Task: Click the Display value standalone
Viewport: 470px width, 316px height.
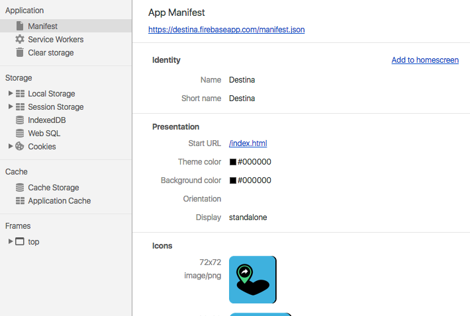Action: pos(248,217)
